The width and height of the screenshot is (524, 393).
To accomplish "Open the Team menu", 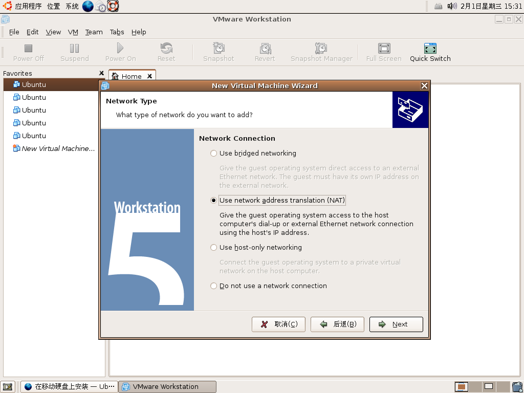I will [94, 32].
